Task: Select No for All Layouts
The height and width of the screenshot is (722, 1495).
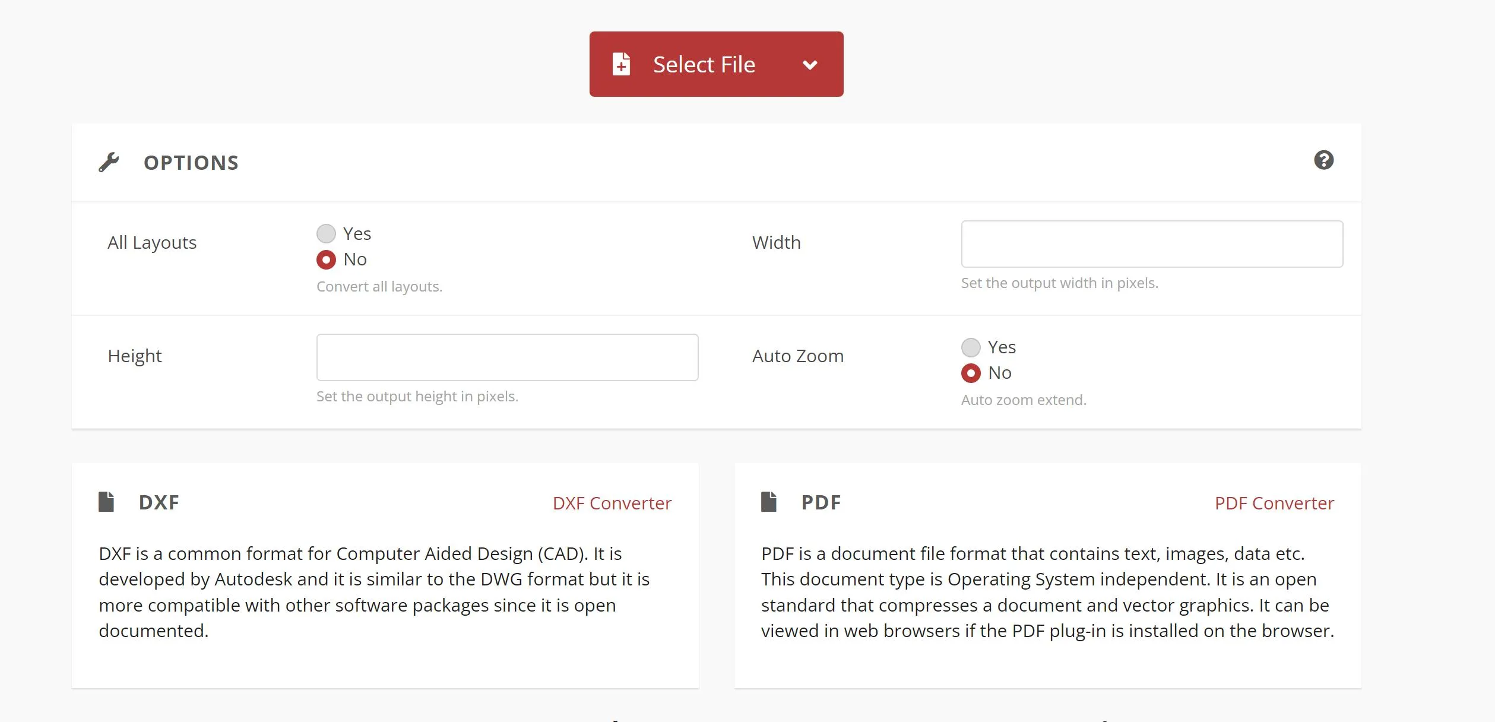Action: click(327, 259)
